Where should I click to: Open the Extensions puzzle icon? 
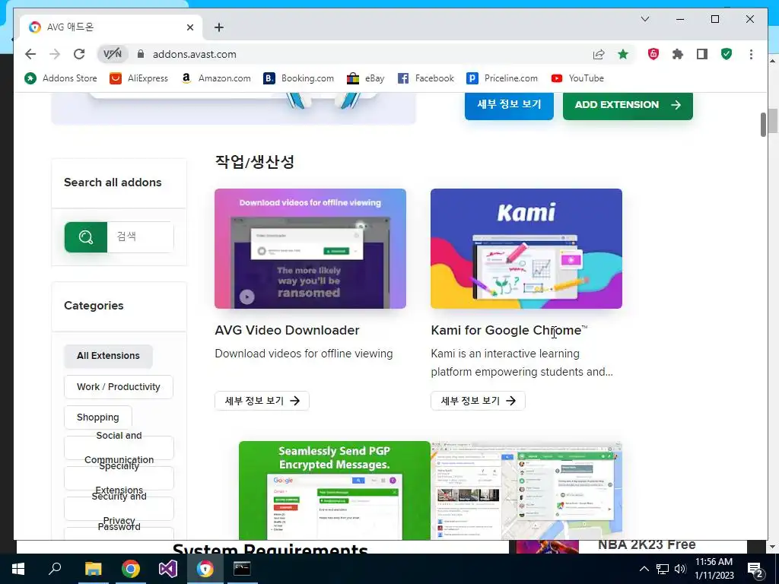678,54
